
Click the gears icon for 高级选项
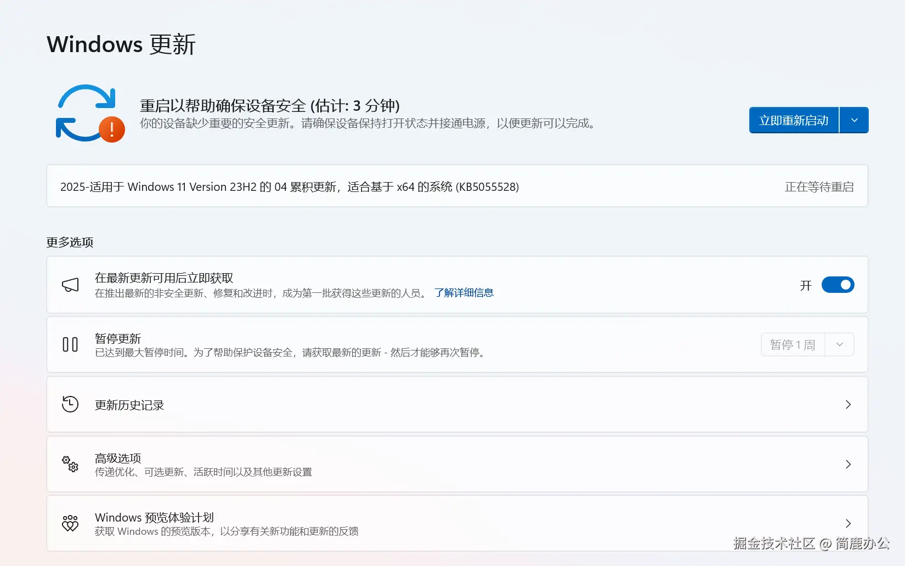pos(70,464)
